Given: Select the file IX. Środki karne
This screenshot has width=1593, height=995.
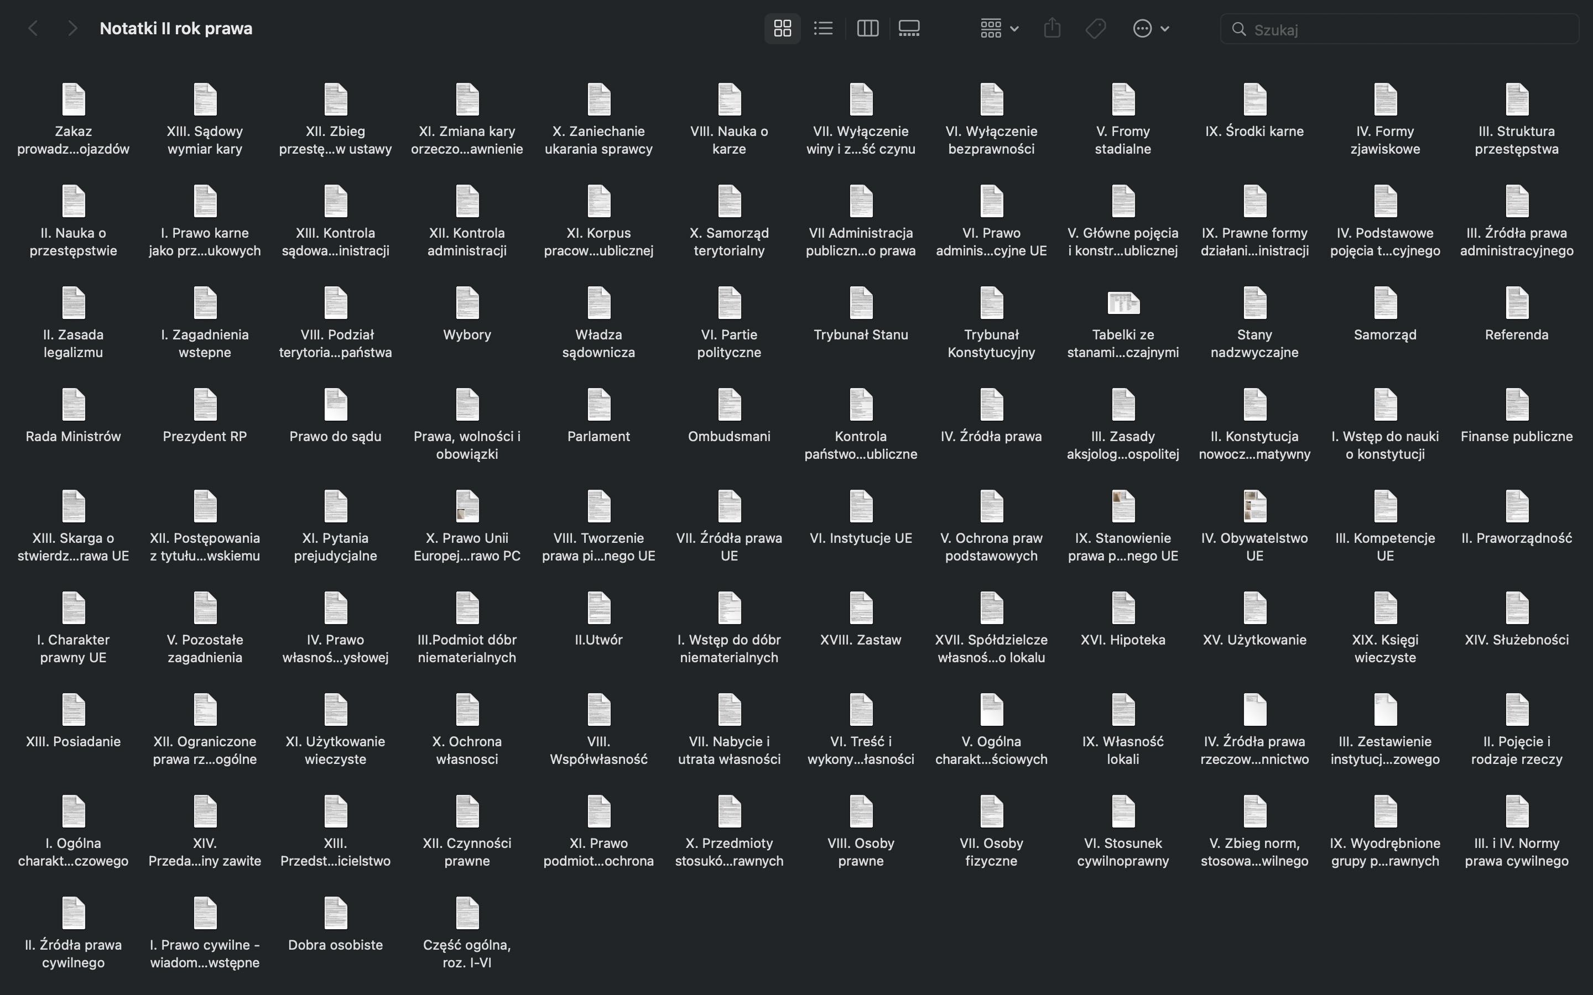Looking at the screenshot, I should (x=1254, y=112).
